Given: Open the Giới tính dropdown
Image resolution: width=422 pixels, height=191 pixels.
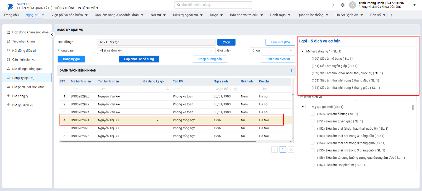Looking at the screenshot, I should pyautogui.click(x=272, y=50).
